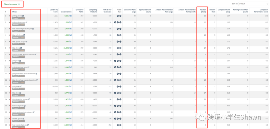270x129 pixels.
Task: Select the 'grill glove' keyword phrase
Action: pos(15,61)
